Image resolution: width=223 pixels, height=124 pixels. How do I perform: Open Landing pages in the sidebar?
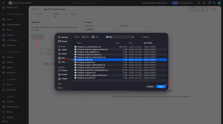[12, 40]
